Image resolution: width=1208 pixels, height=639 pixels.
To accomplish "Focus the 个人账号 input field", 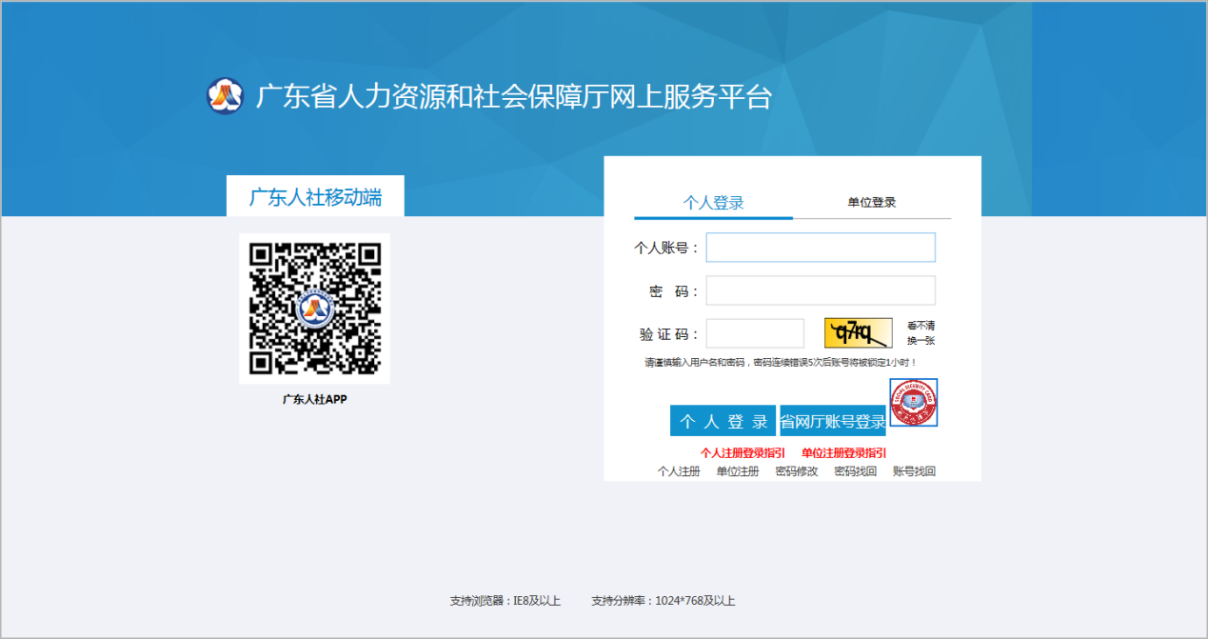I will tap(820, 248).
